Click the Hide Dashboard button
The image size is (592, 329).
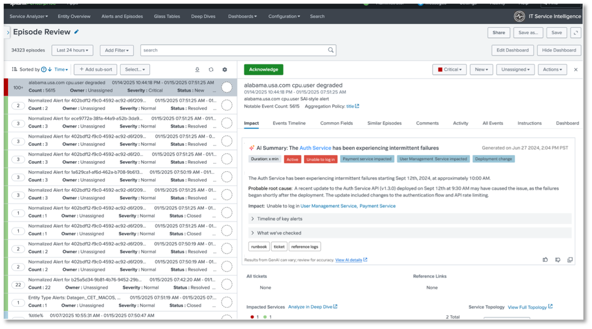coord(559,50)
